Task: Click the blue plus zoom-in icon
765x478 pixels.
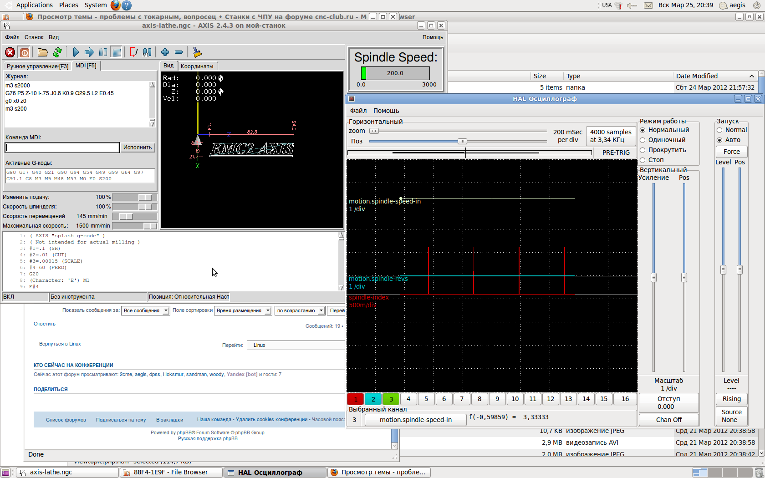Action: [165, 52]
